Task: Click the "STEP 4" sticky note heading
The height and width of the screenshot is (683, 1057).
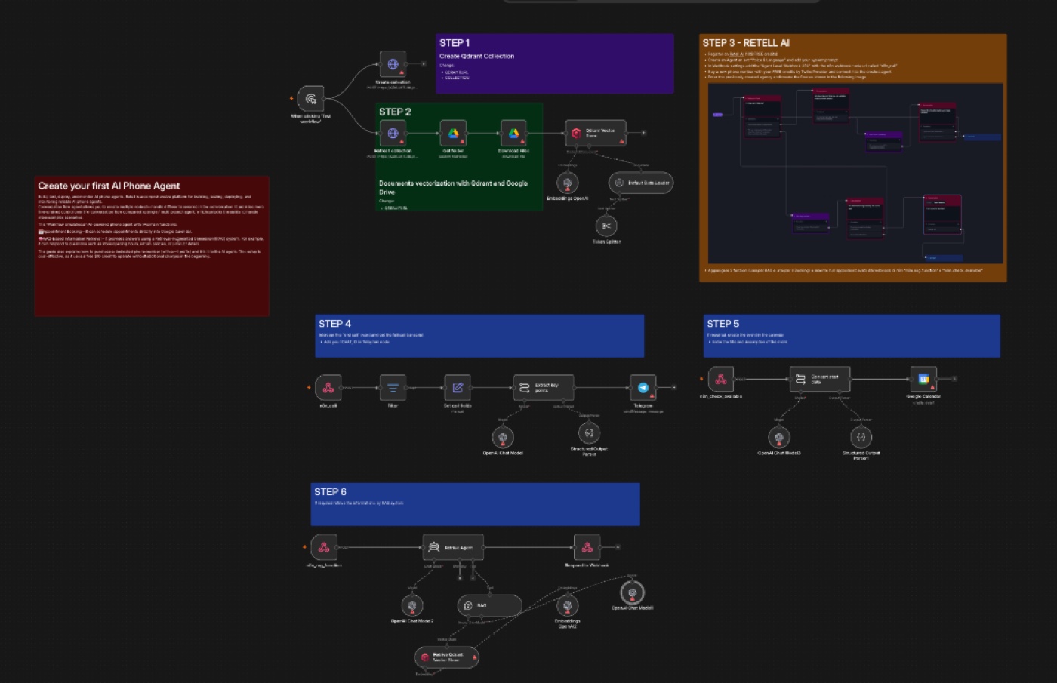Action: click(x=334, y=324)
